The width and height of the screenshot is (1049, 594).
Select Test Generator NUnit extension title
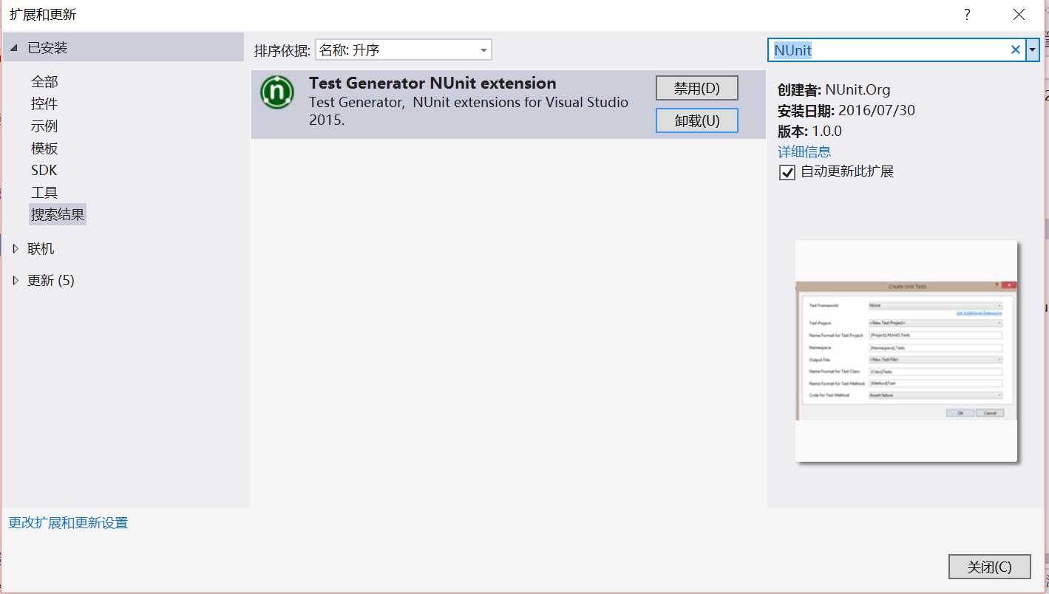point(432,83)
